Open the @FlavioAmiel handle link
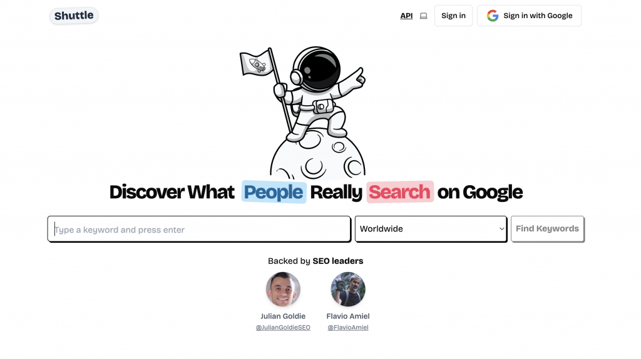 point(348,328)
